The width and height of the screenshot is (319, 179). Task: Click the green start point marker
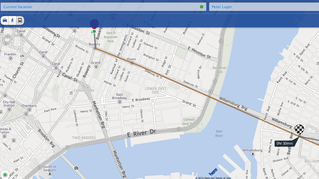point(94,31)
